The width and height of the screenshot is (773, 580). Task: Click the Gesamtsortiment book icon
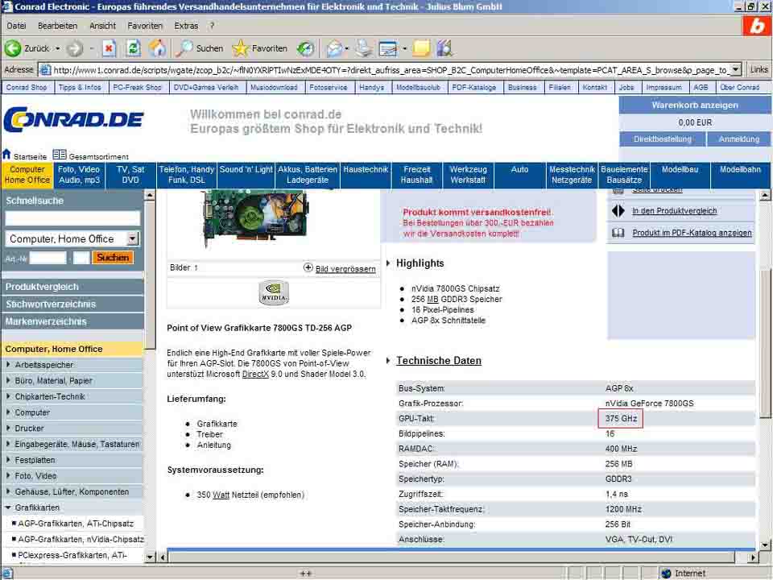(x=59, y=155)
